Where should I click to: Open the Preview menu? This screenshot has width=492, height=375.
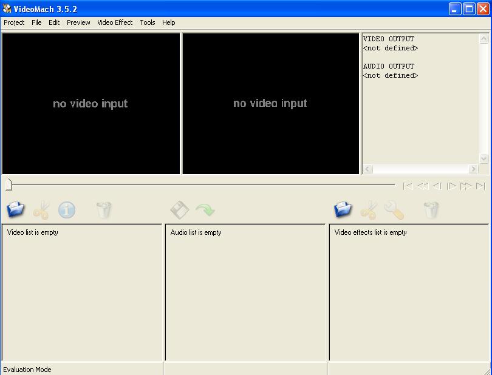point(78,22)
